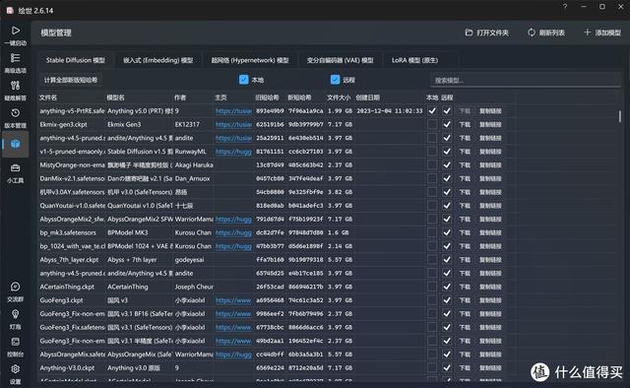Viewport: 630px width, 388px height.
Task: Click 刷新列表 refresh list button
Action: tap(546, 32)
